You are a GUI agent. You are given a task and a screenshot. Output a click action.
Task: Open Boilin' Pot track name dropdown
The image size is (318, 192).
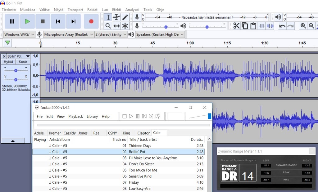click(x=18, y=56)
